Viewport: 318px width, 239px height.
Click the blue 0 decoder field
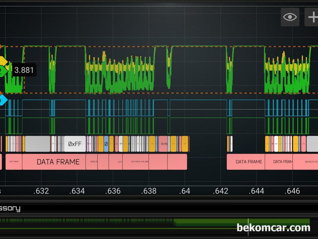[x=106, y=144]
